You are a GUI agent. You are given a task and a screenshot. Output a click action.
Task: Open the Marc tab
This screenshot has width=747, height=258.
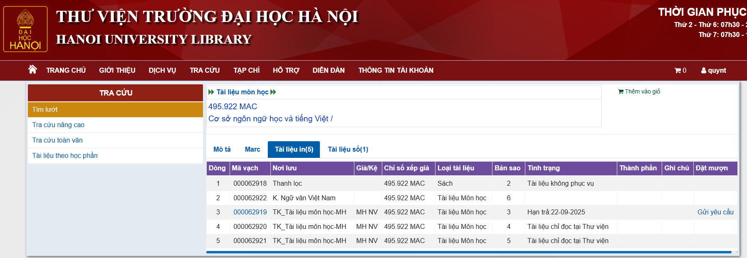point(252,149)
